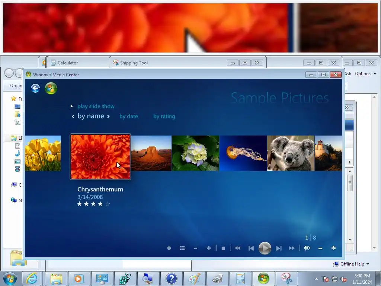Open the Desert picture thumbnail
Viewport: 381px width, 286px height.
(151, 153)
